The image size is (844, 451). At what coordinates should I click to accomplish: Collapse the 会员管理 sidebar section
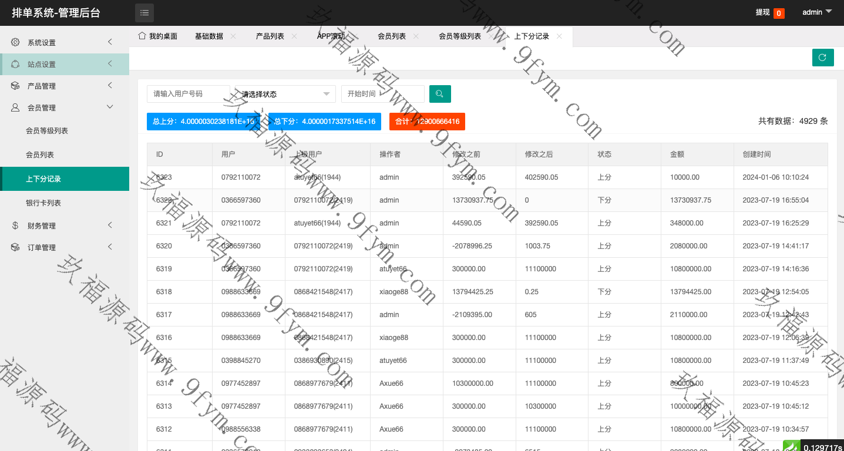110,107
